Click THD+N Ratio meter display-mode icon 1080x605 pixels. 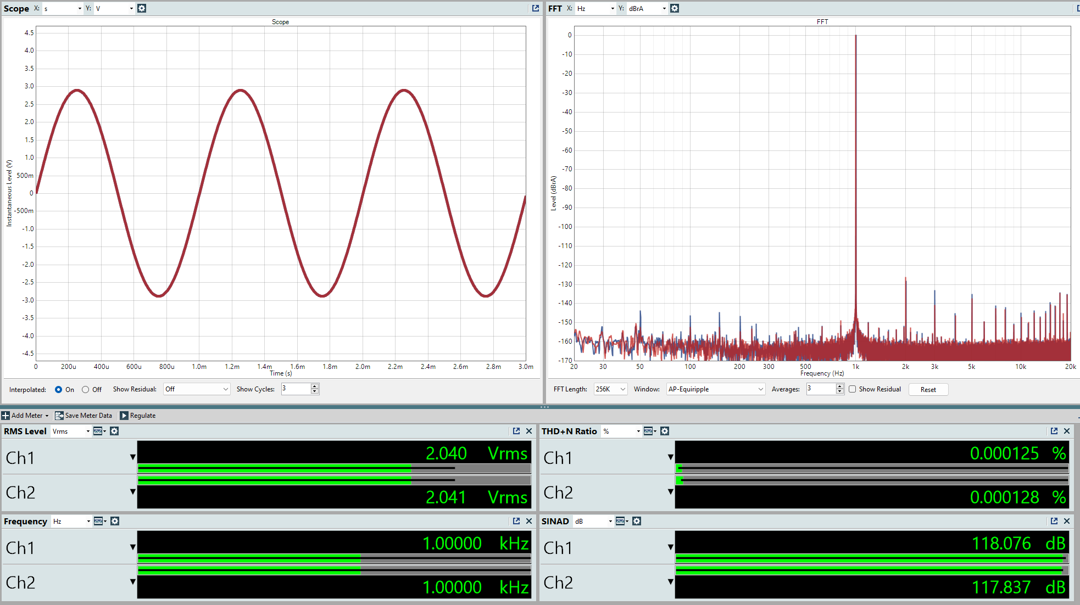pyautogui.click(x=649, y=431)
